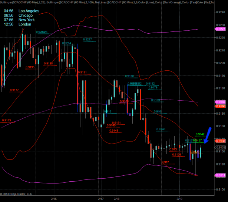Click the magenta 0.9111 price marker on axis
Image resolution: width=228 pixels, height=202 pixels.
220,176
